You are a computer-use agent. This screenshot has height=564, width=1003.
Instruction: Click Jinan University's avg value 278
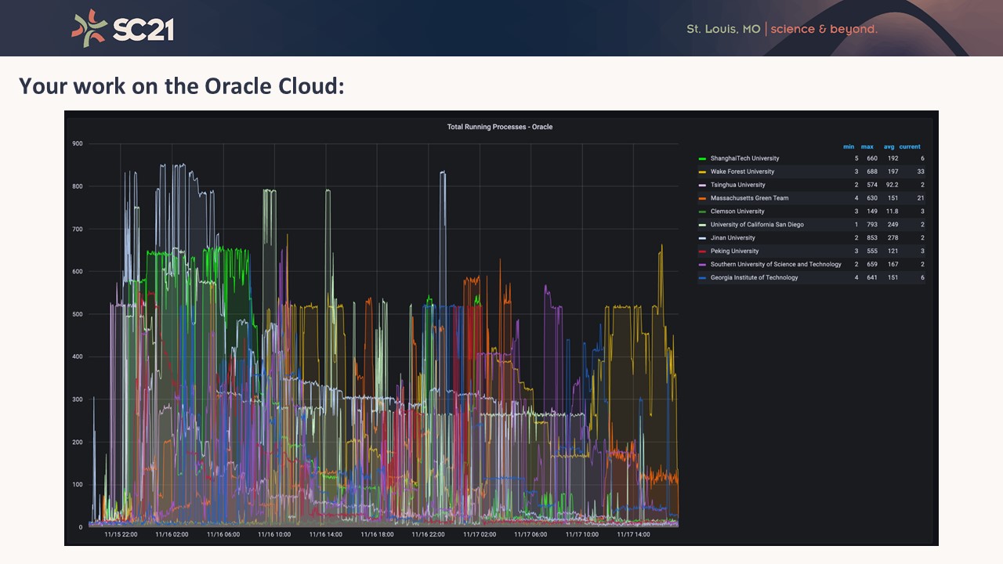tap(893, 238)
